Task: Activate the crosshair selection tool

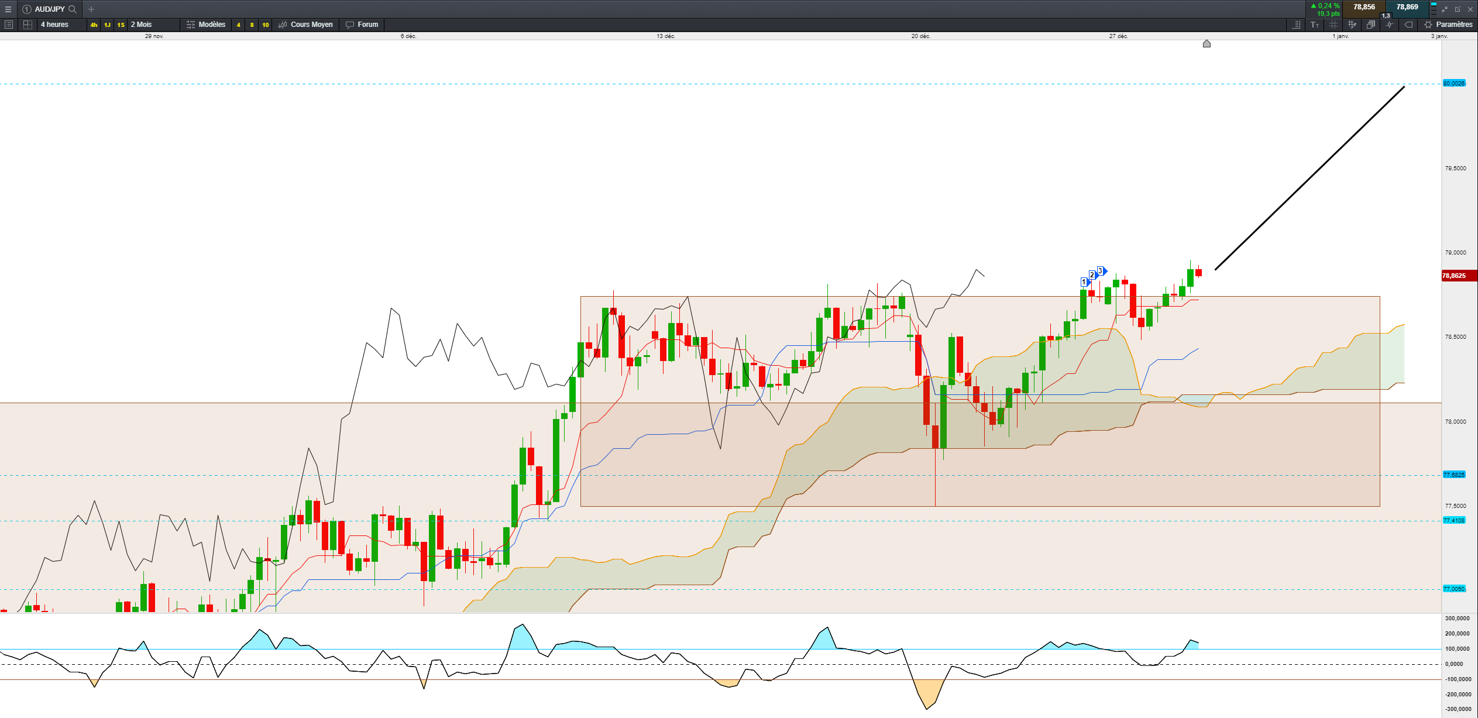Action: [1333, 25]
